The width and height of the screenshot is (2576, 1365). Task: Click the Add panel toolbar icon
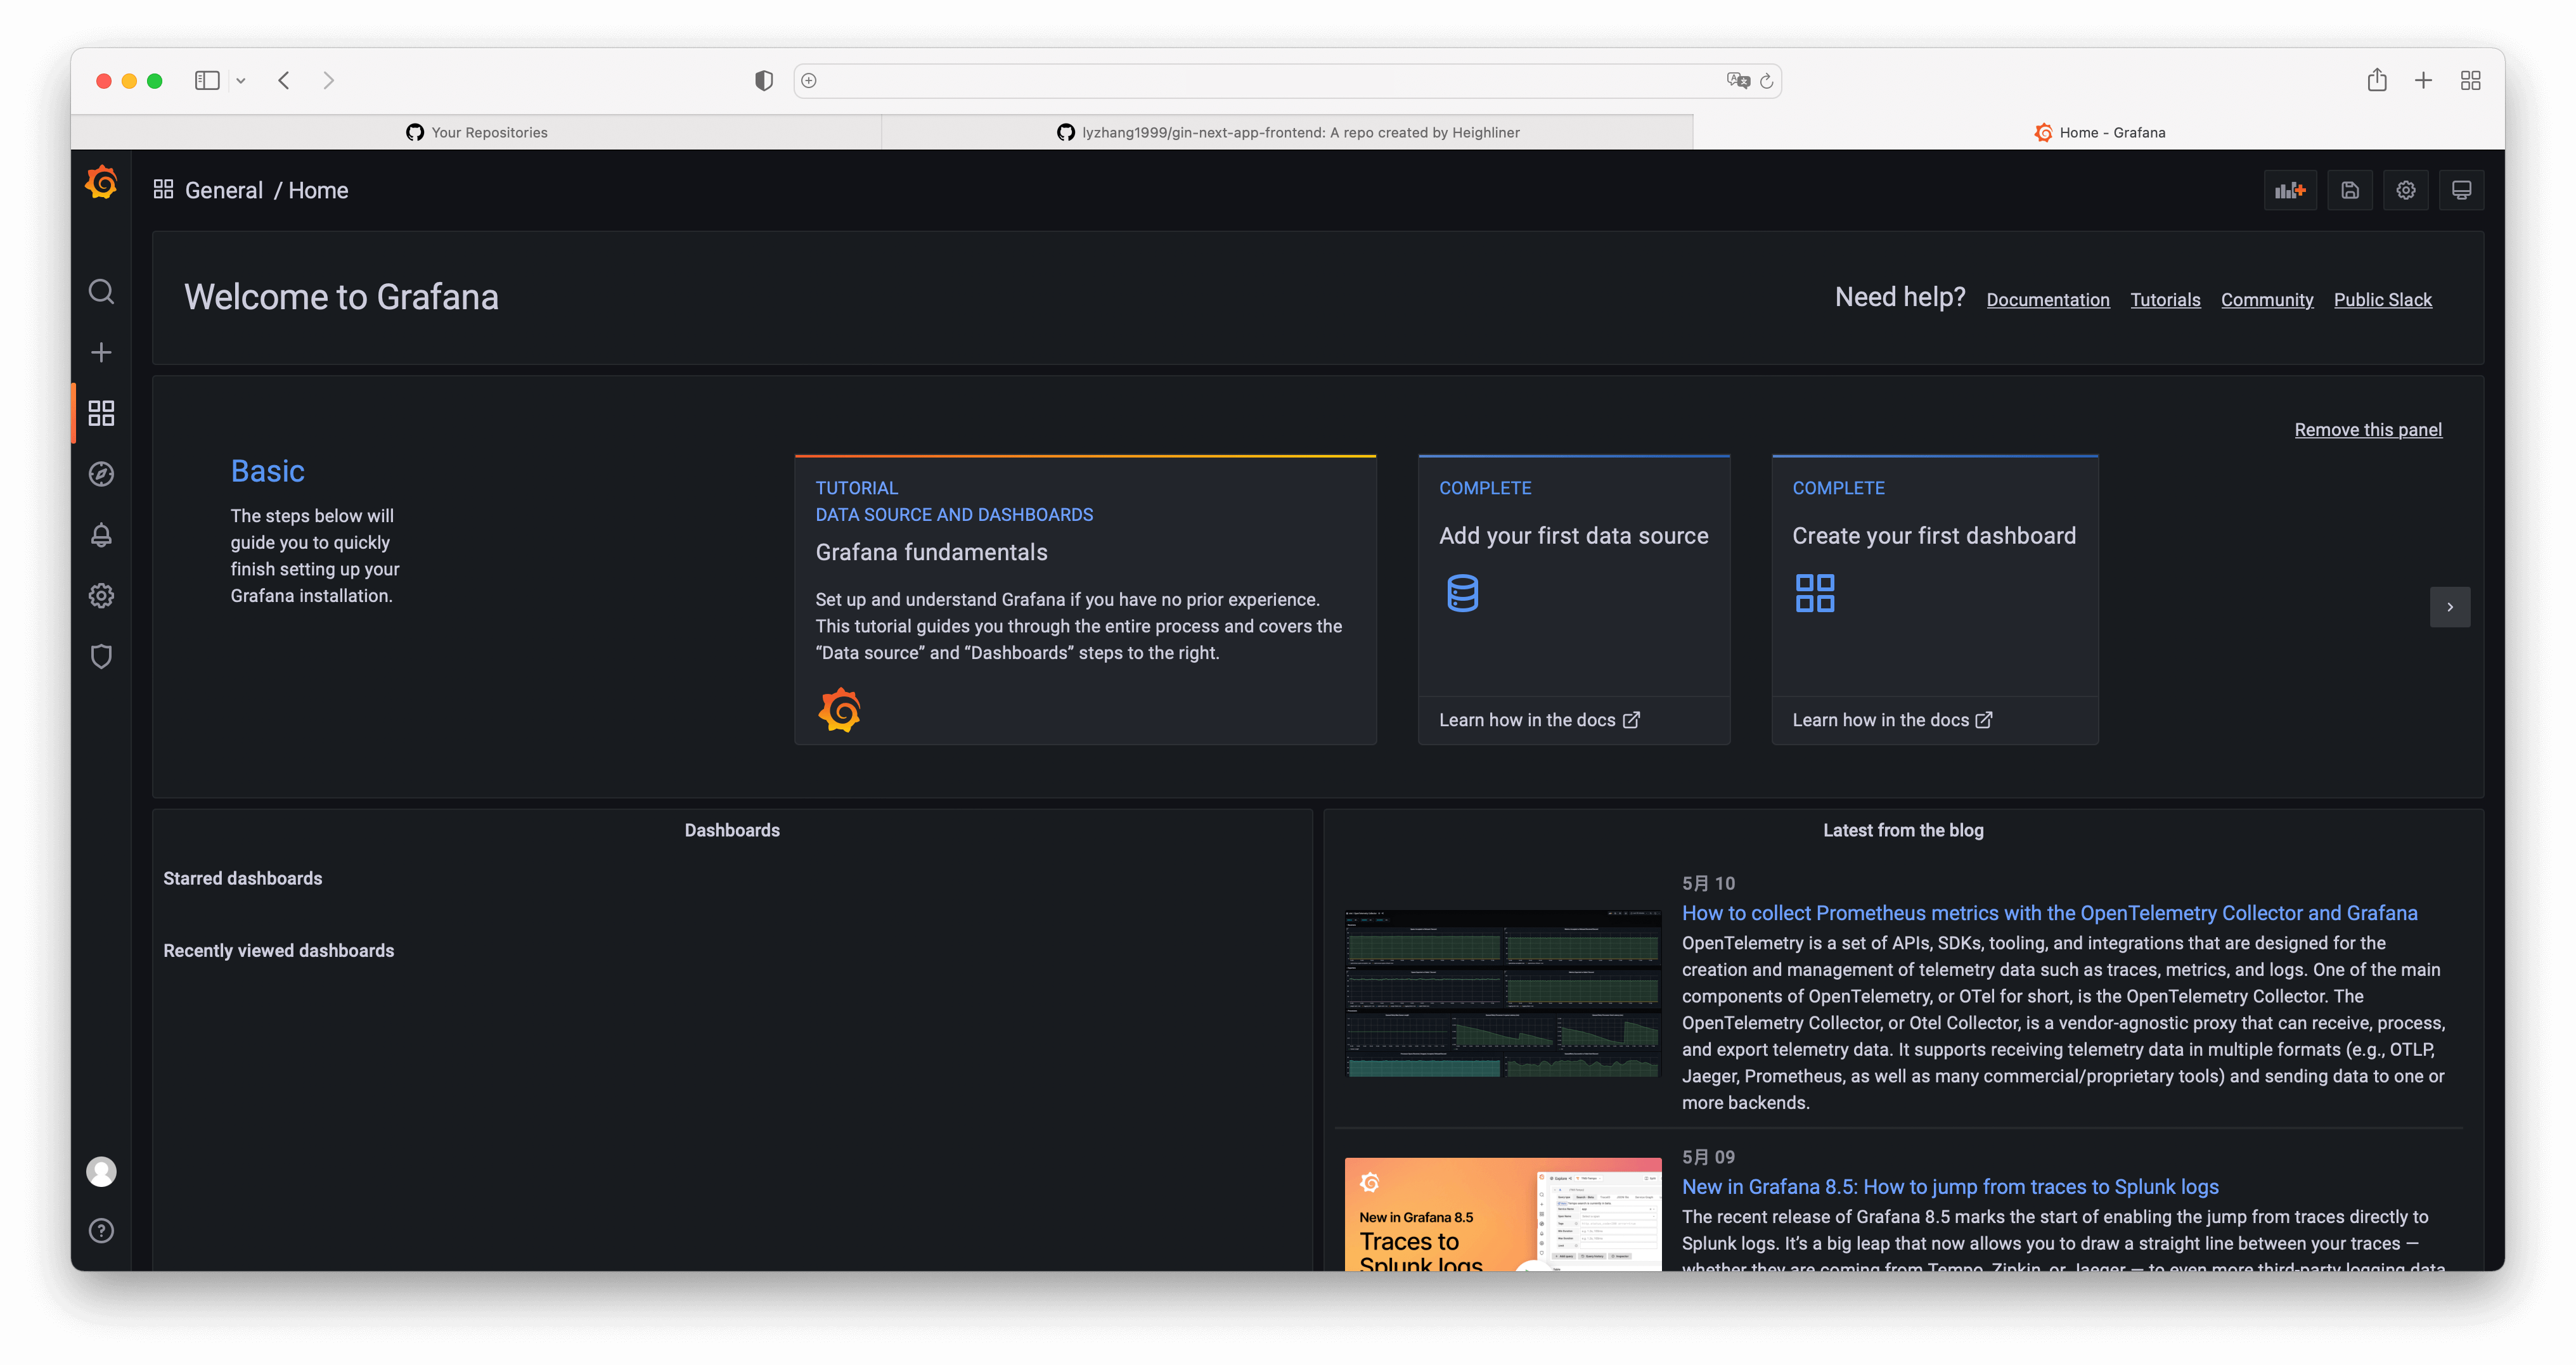click(x=2290, y=190)
